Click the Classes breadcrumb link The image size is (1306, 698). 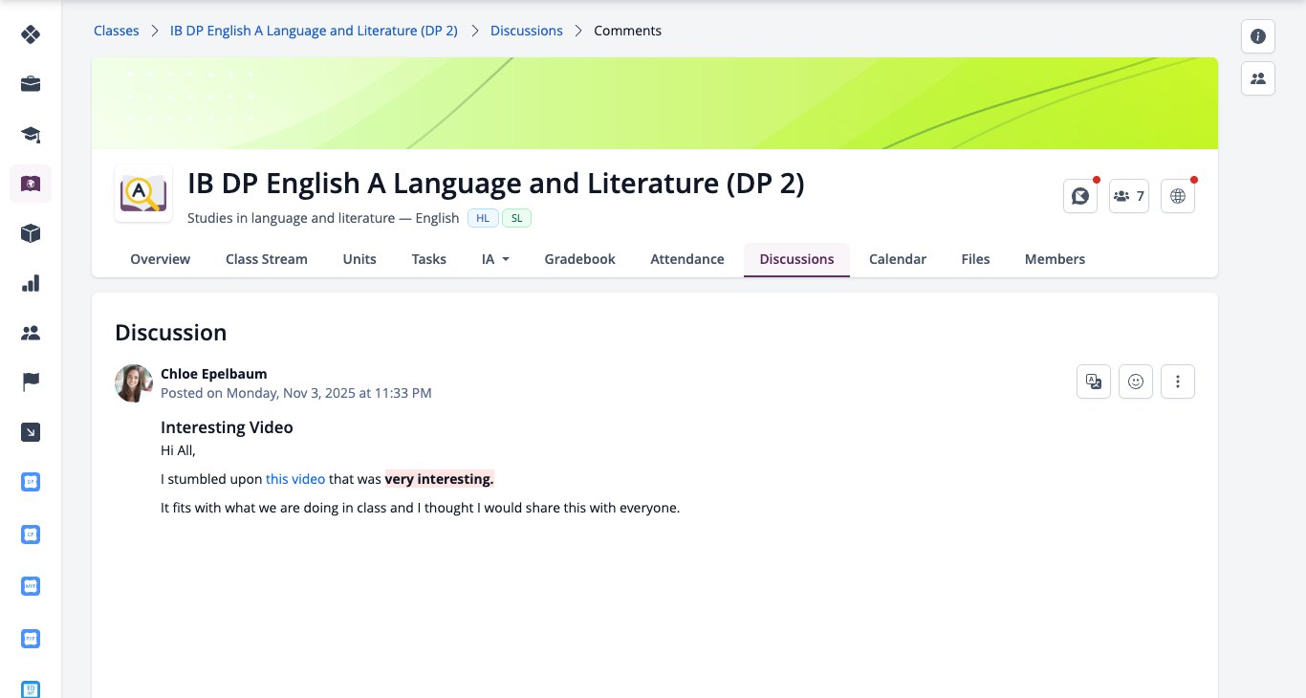pos(117,31)
